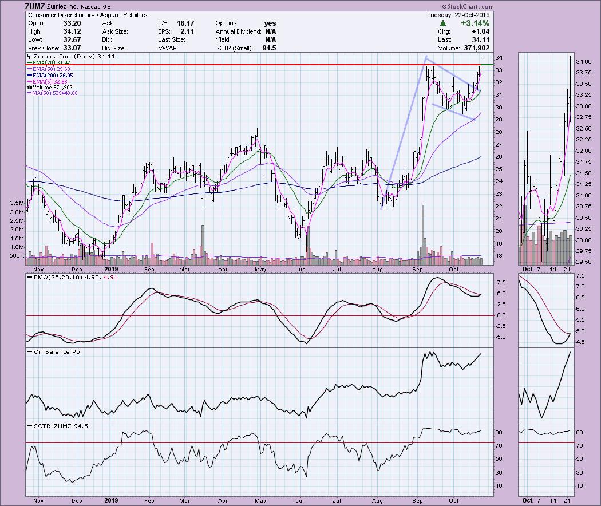
Task: Click the 500K volume axis label
Action: (x=17, y=256)
